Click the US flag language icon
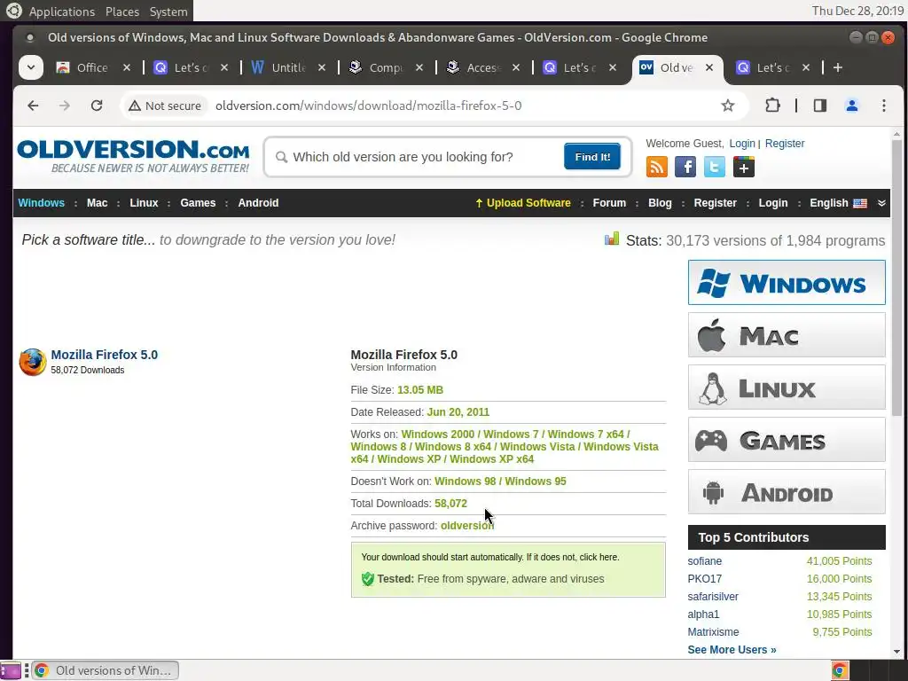 pyautogui.click(x=860, y=203)
